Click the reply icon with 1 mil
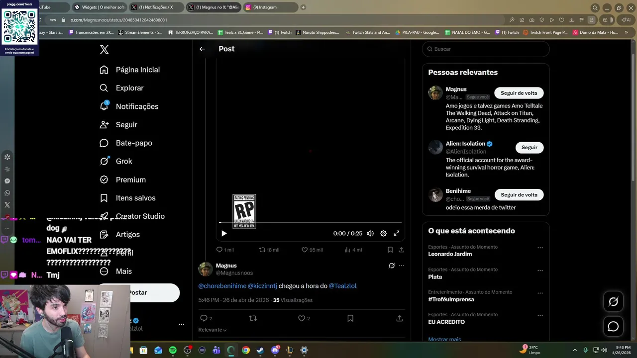Screen dimensions: 637x358 click(225, 250)
